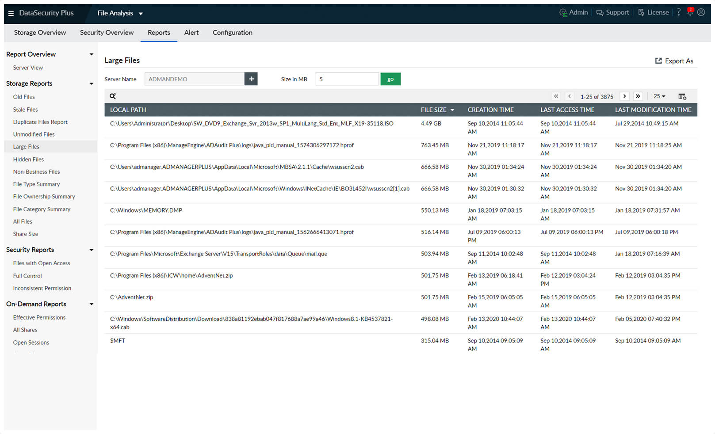
Task: Click the plus button beside Server Name
Action: click(x=251, y=79)
